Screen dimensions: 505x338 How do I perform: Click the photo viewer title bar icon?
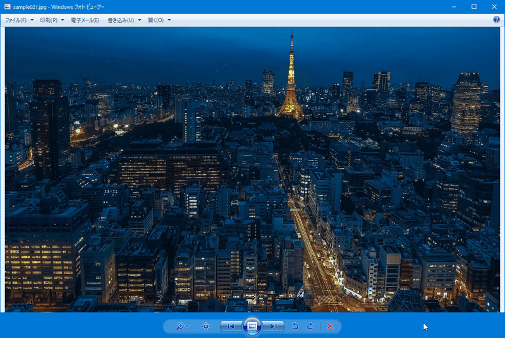tap(7, 7)
